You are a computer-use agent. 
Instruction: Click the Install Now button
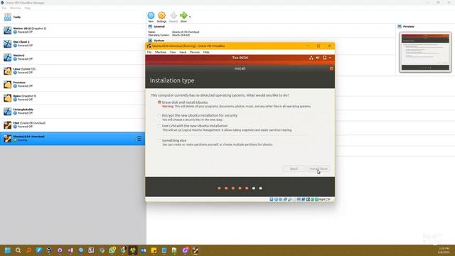(x=318, y=169)
